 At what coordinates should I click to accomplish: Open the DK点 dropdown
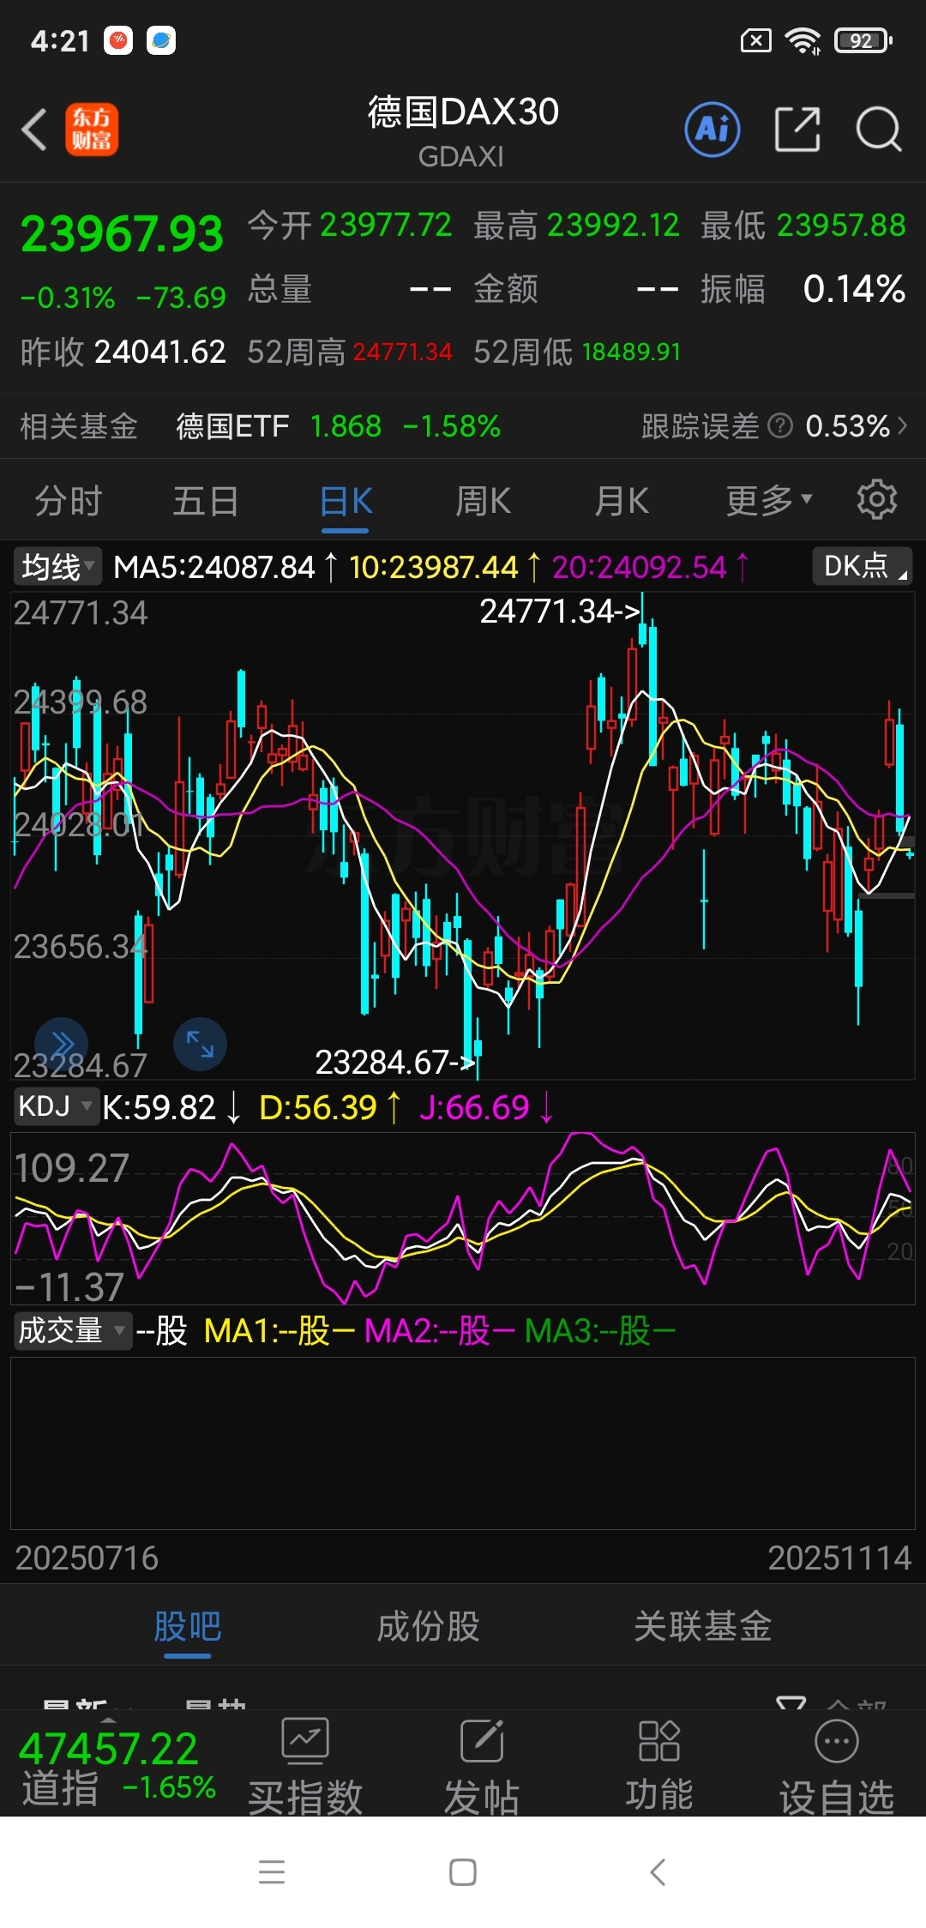pyautogui.click(x=862, y=566)
